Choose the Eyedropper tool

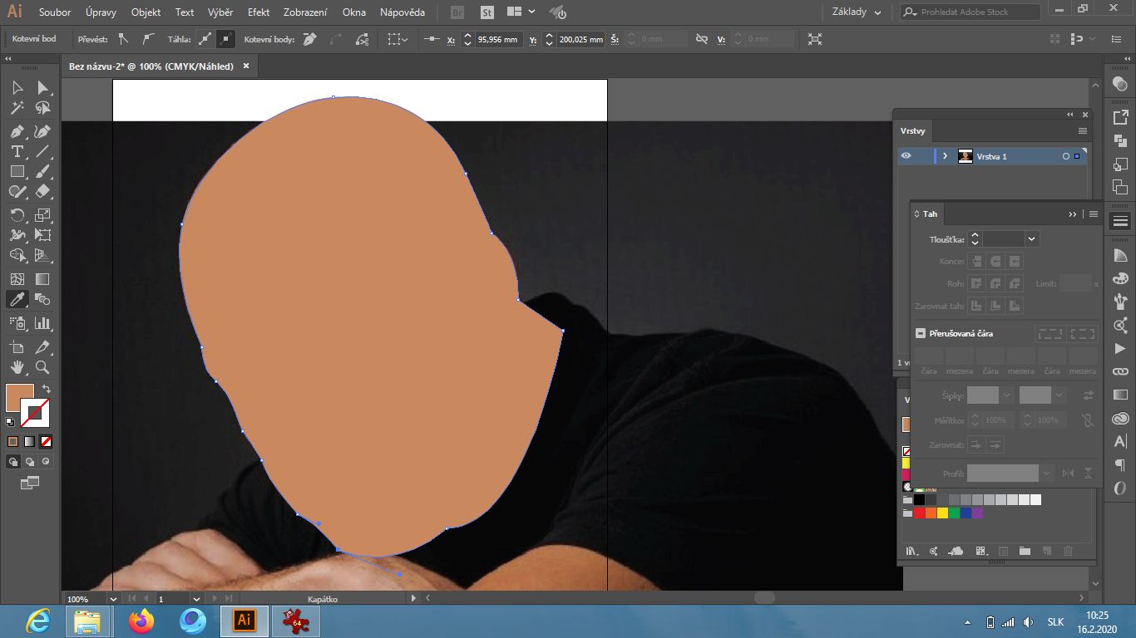pyautogui.click(x=17, y=299)
